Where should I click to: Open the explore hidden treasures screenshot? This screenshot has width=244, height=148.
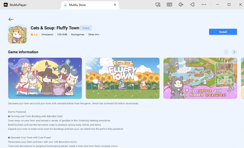pyautogui.click(x=200, y=78)
